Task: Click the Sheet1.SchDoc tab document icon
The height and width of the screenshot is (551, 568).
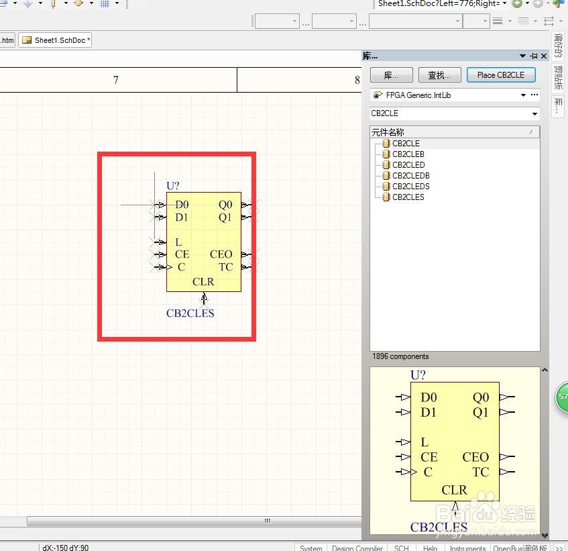Action: click(27, 40)
